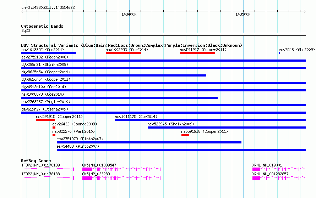Open gene XRN1|NM_001282857 label
The image size is (316, 198).
[x=270, y=174]
